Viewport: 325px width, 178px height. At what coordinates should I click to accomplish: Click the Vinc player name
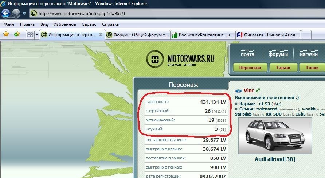coord(249,90)
